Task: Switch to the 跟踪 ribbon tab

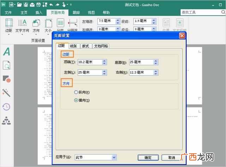Action: click(76, 13)
